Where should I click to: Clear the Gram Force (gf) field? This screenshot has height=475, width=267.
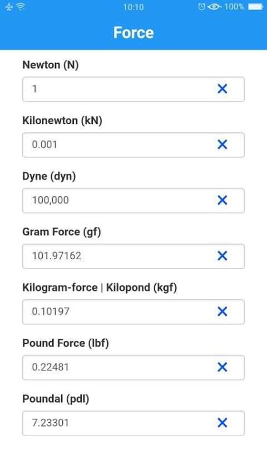222,256
